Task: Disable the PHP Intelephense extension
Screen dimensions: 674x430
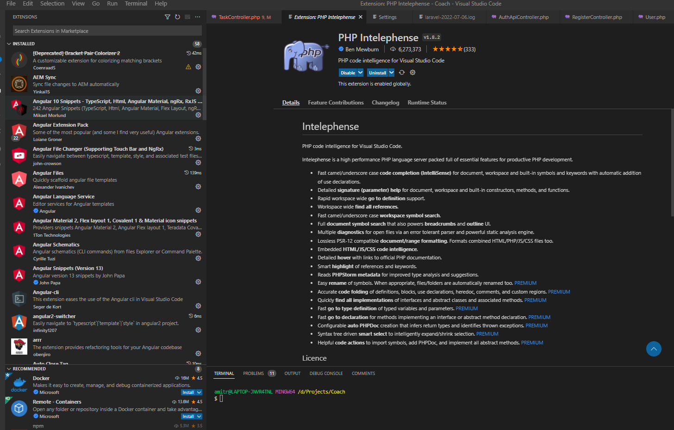Action: pos(348,73)
